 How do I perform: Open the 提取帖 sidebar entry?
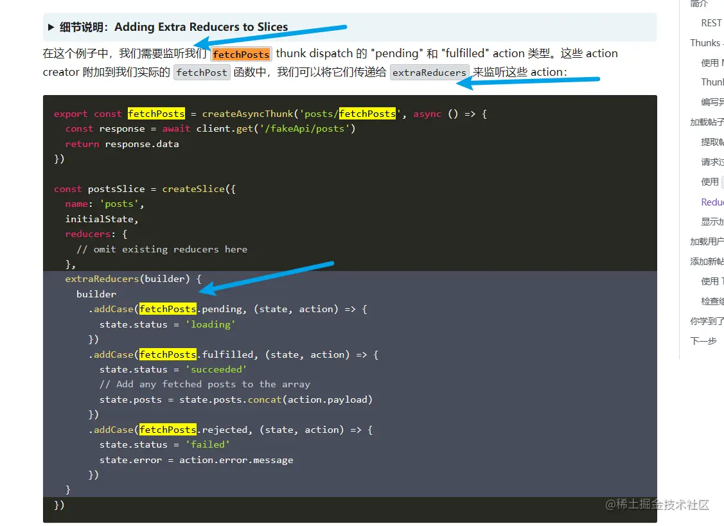(712, 142)
